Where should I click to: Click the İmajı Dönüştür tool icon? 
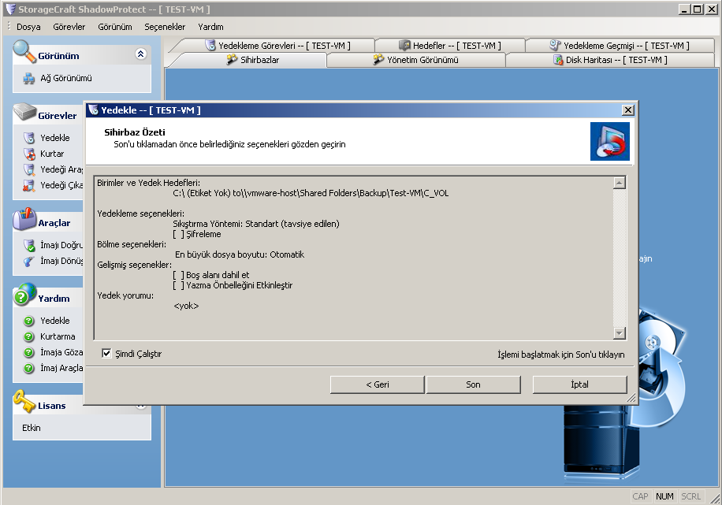click(29, 261)
